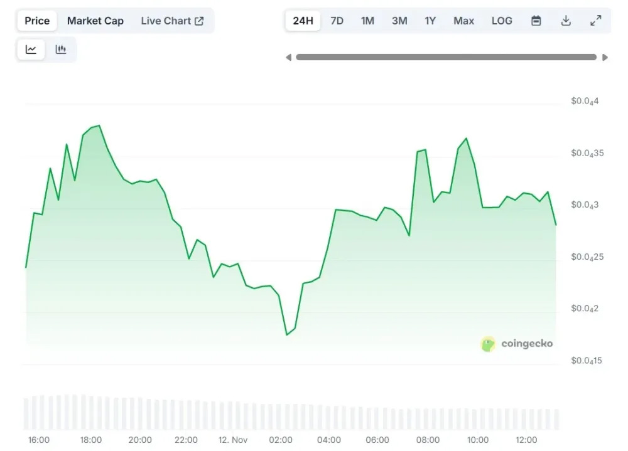The image size is (628, 451).
Task: Click the CoinGecko gecko logo watermark
Action: click(x=488, y=344)
